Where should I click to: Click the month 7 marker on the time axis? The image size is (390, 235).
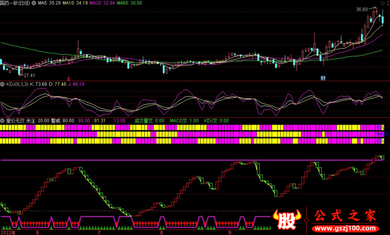coord(99,233)
